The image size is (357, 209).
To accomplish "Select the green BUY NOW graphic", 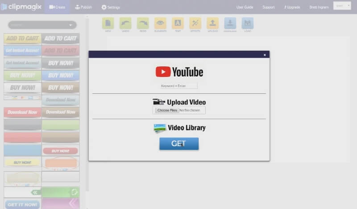I will (x=22, y=75).
